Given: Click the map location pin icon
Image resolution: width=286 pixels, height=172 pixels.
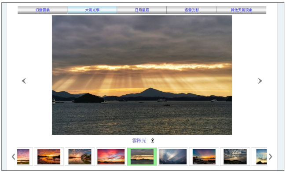Looking at the screenshot, I should [x=153, y=140].
